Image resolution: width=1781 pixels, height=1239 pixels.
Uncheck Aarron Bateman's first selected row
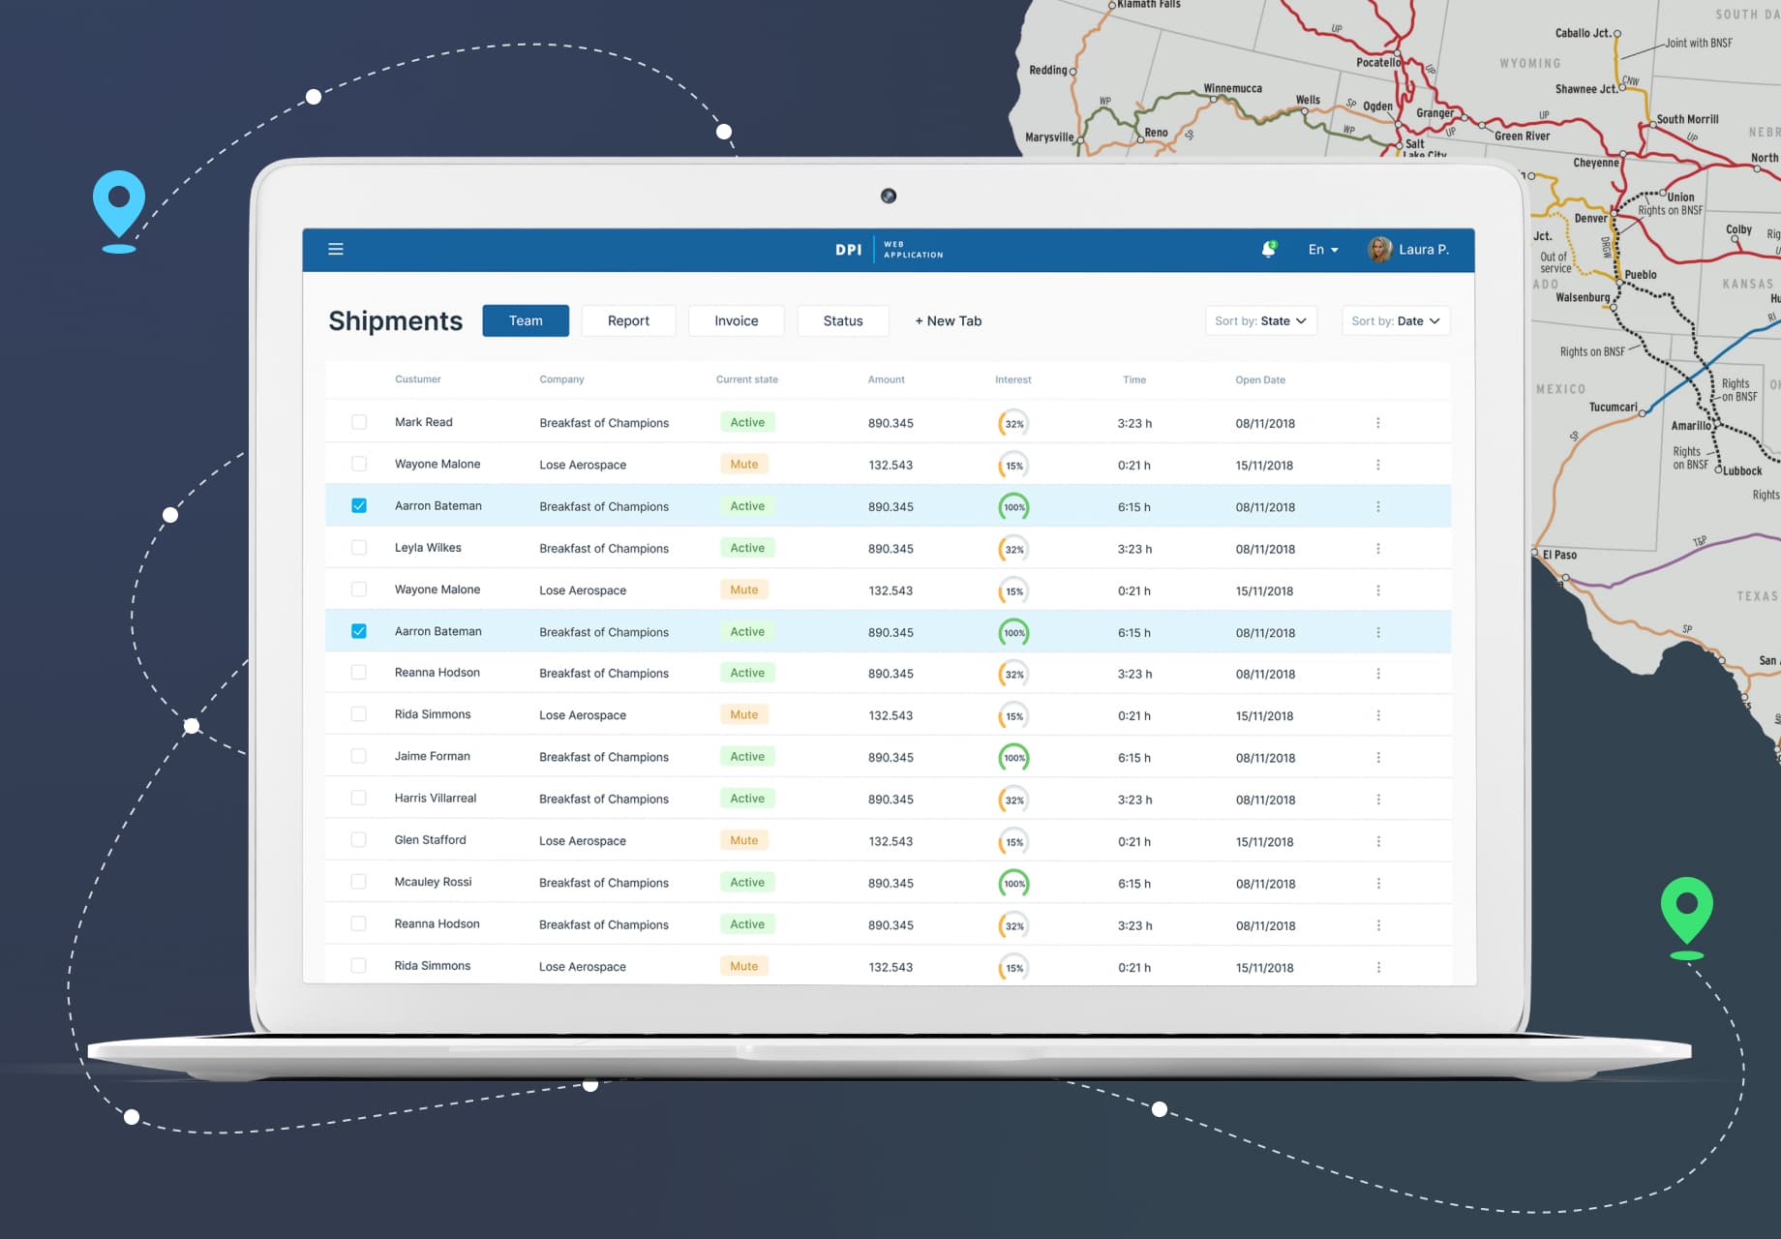[x=359, y=504]
